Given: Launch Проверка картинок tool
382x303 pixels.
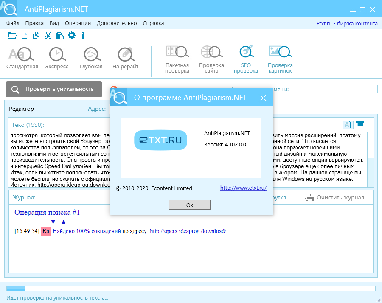Looking at the screenshot, I should point(280,59).
